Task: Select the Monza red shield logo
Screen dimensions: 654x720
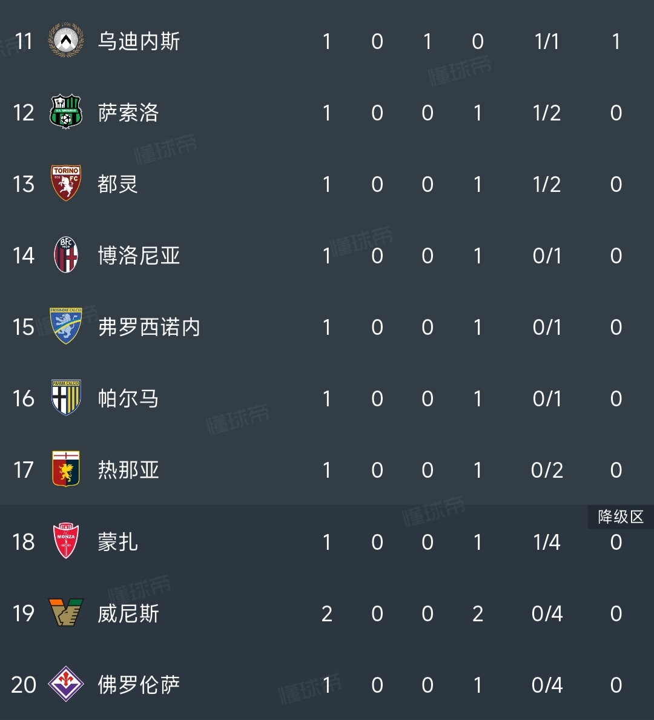Action: click(65, 541)
